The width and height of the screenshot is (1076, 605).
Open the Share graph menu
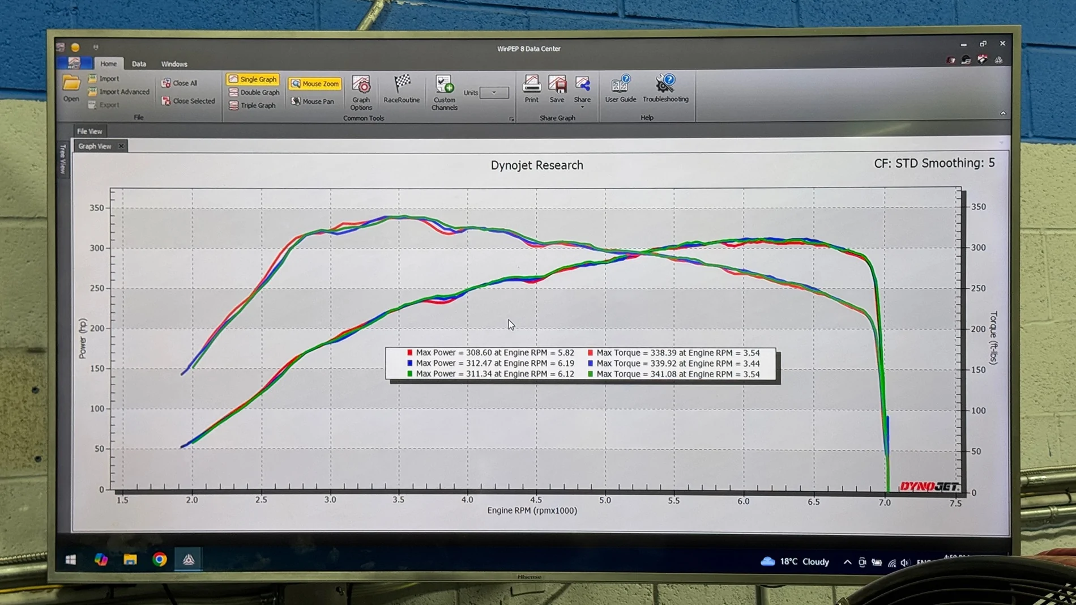(x=582, y=91)
